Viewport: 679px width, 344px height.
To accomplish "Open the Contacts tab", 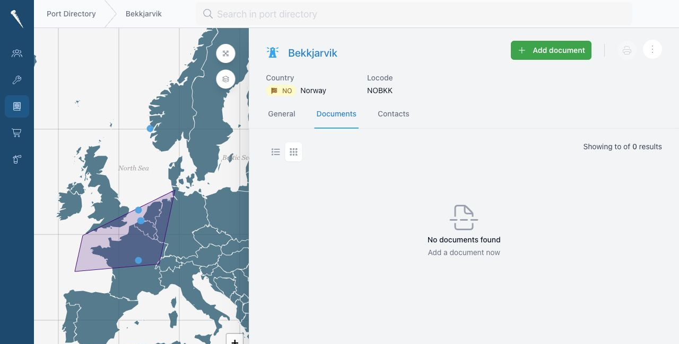I will pos(394,114).
